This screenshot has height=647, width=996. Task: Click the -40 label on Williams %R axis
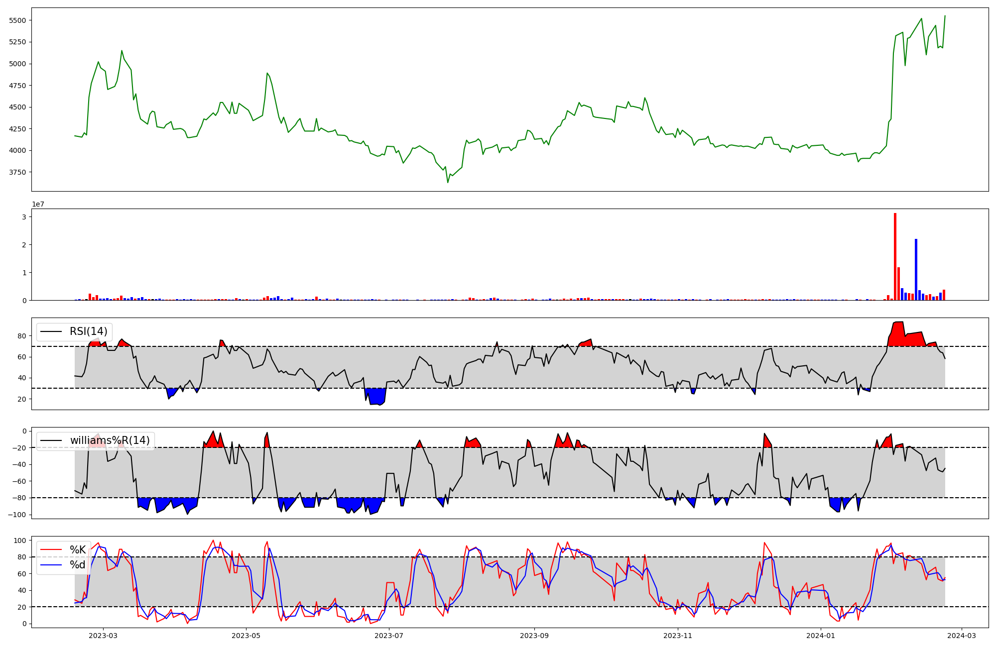(x=19, y=464)
